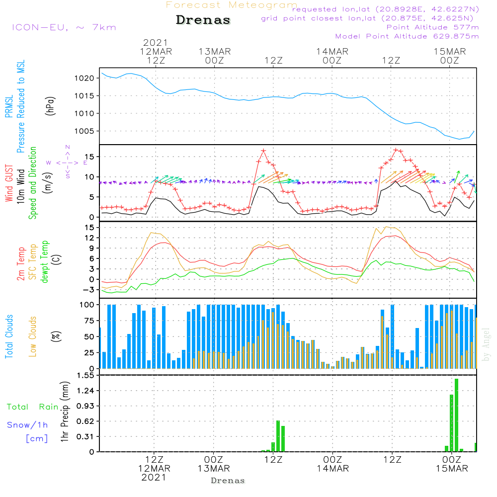Click the 'PRMSL' axis label
The image size is (497, 497).
(x=9, y=106)
